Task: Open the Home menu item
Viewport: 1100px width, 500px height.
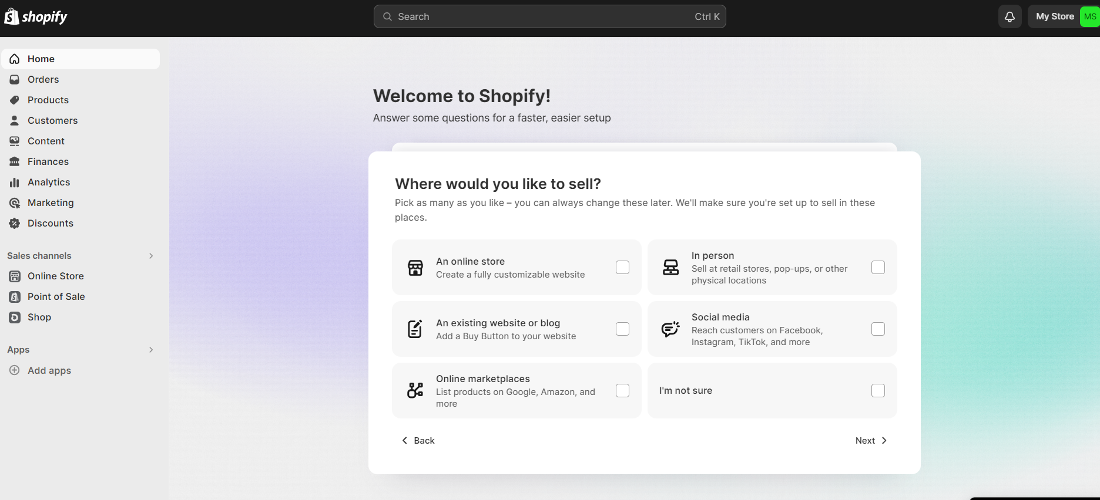Action: tap(81, 59)
